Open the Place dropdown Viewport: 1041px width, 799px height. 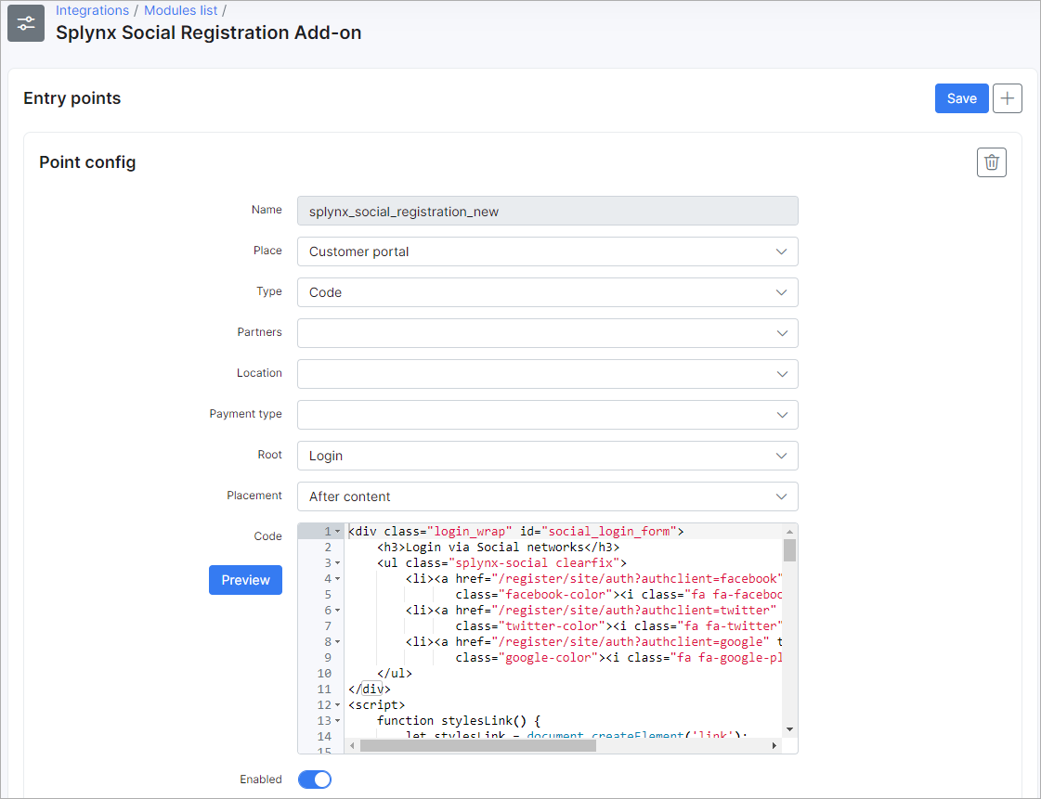pyautogui.click(x=547, y=251)
